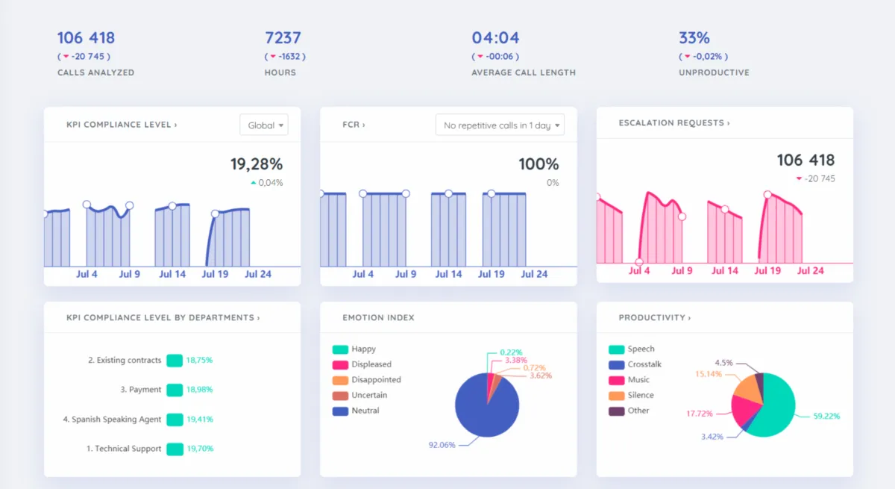Click the red down arrow under Average Call Length
895x489 pixels.
tap(480, 57)
